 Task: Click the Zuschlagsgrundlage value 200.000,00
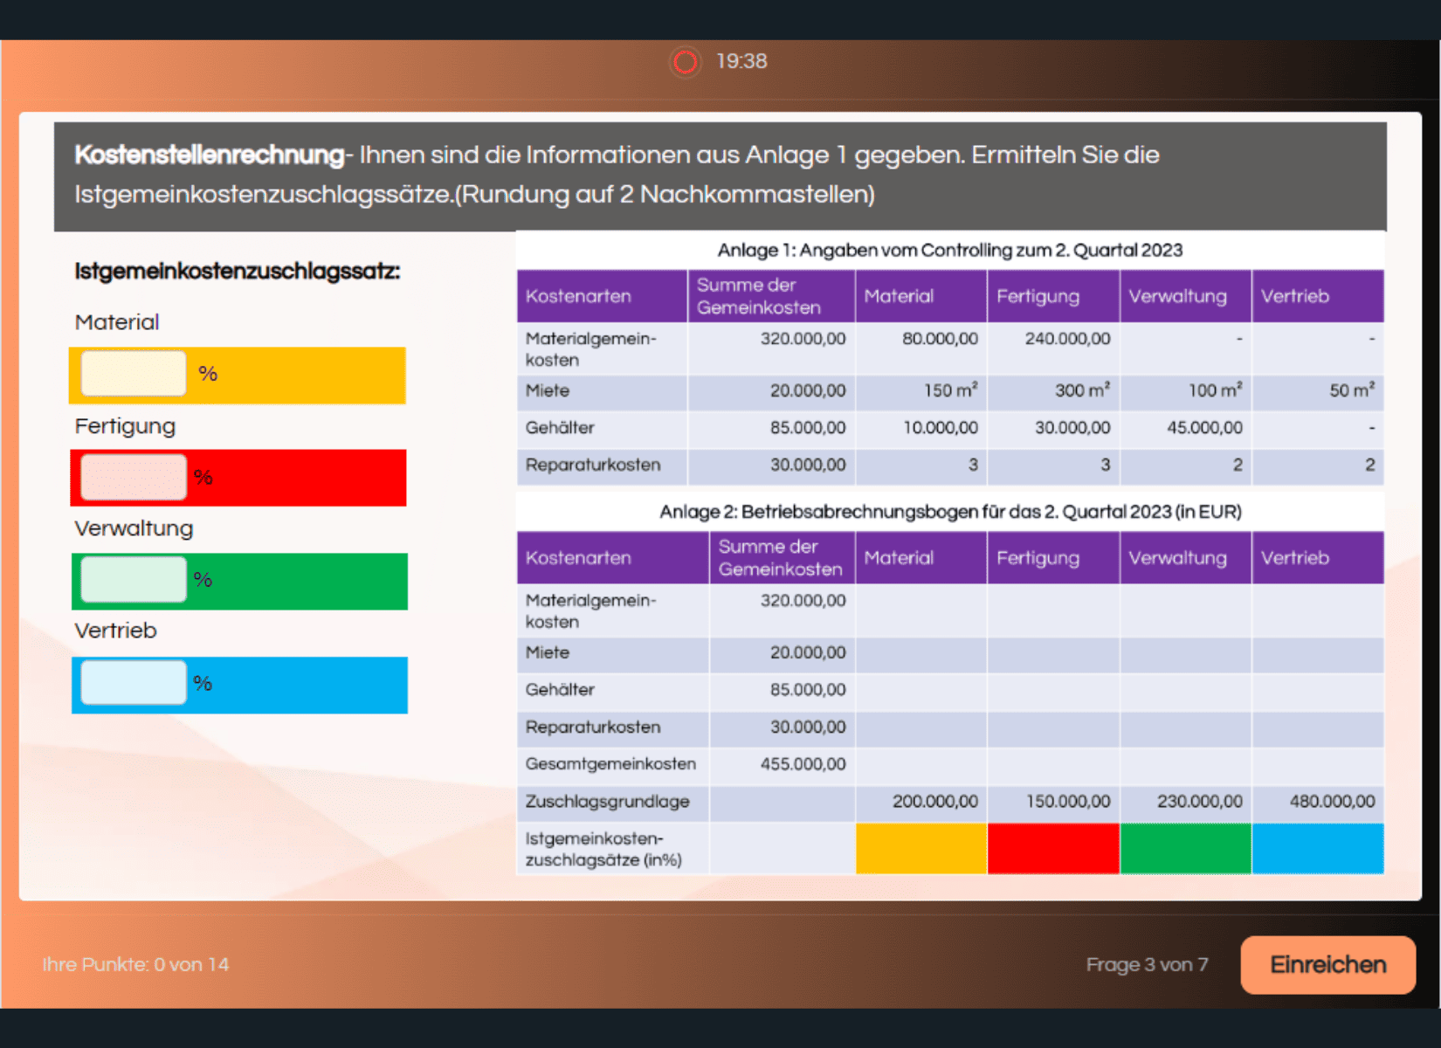coord(934,801)
